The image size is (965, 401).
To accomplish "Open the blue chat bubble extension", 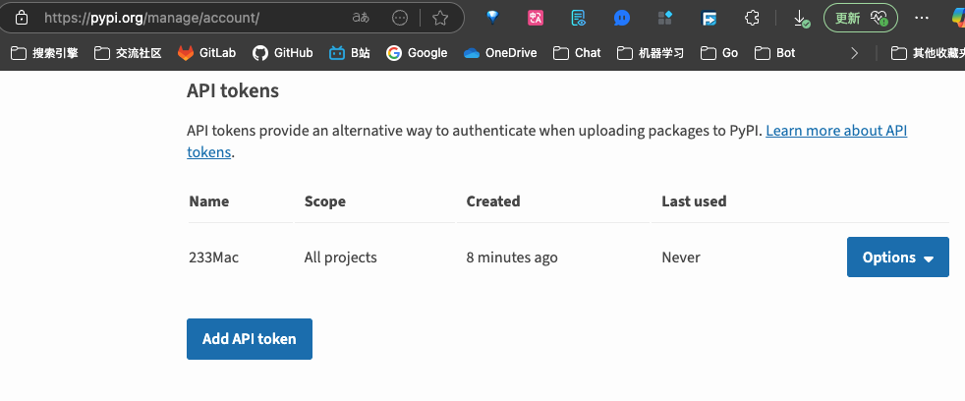I will (x=622, y=18).
